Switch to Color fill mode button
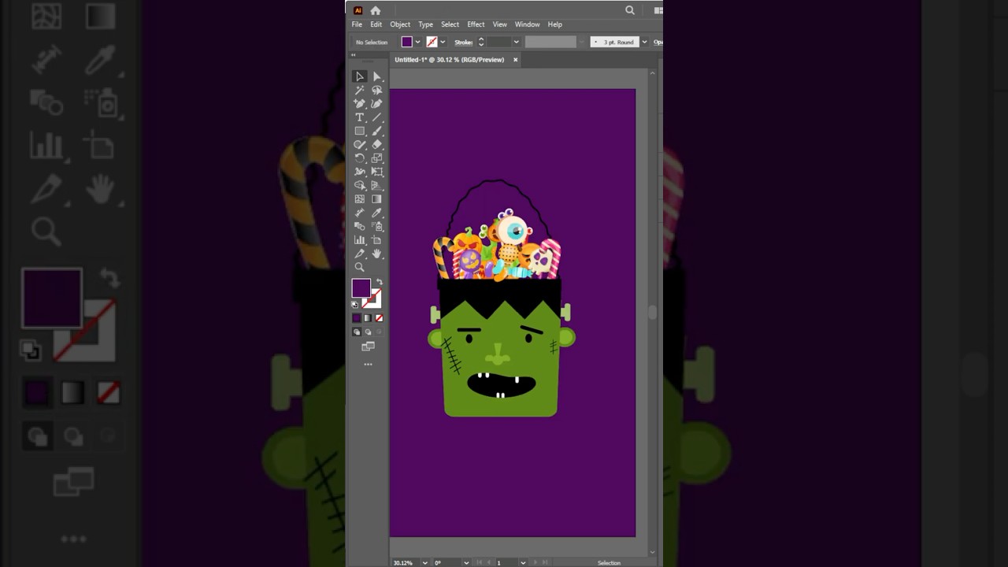The image size is (1008, 567). (357, 318)
